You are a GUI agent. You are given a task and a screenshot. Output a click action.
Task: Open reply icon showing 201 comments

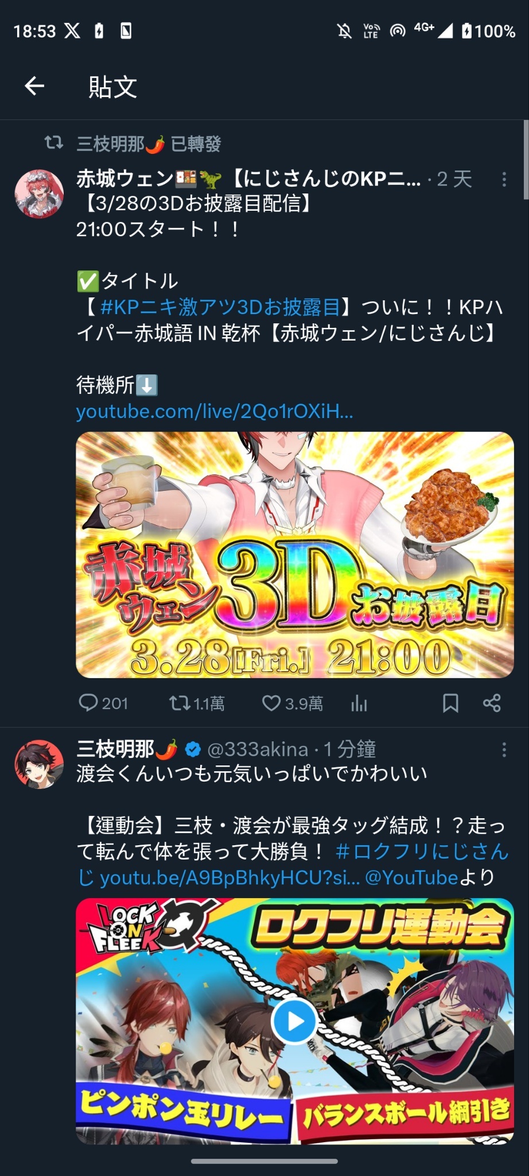103,703
